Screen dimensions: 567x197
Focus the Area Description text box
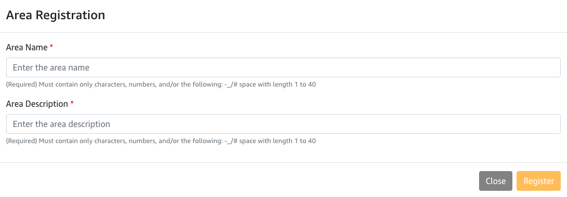point(283,124)
